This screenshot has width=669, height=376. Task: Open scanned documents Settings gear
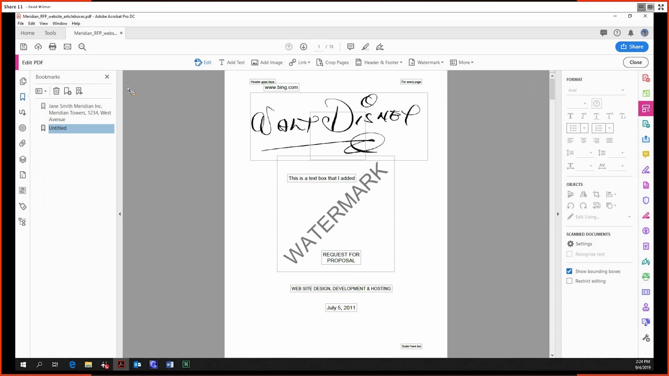[580, 244]
